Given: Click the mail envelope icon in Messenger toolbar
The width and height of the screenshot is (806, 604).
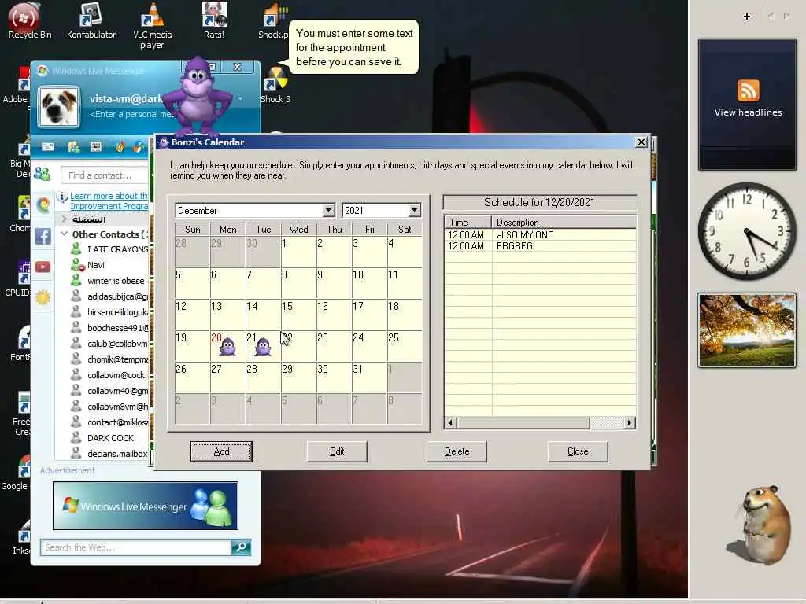Looking at the screenshot, I should pos(48,147).
